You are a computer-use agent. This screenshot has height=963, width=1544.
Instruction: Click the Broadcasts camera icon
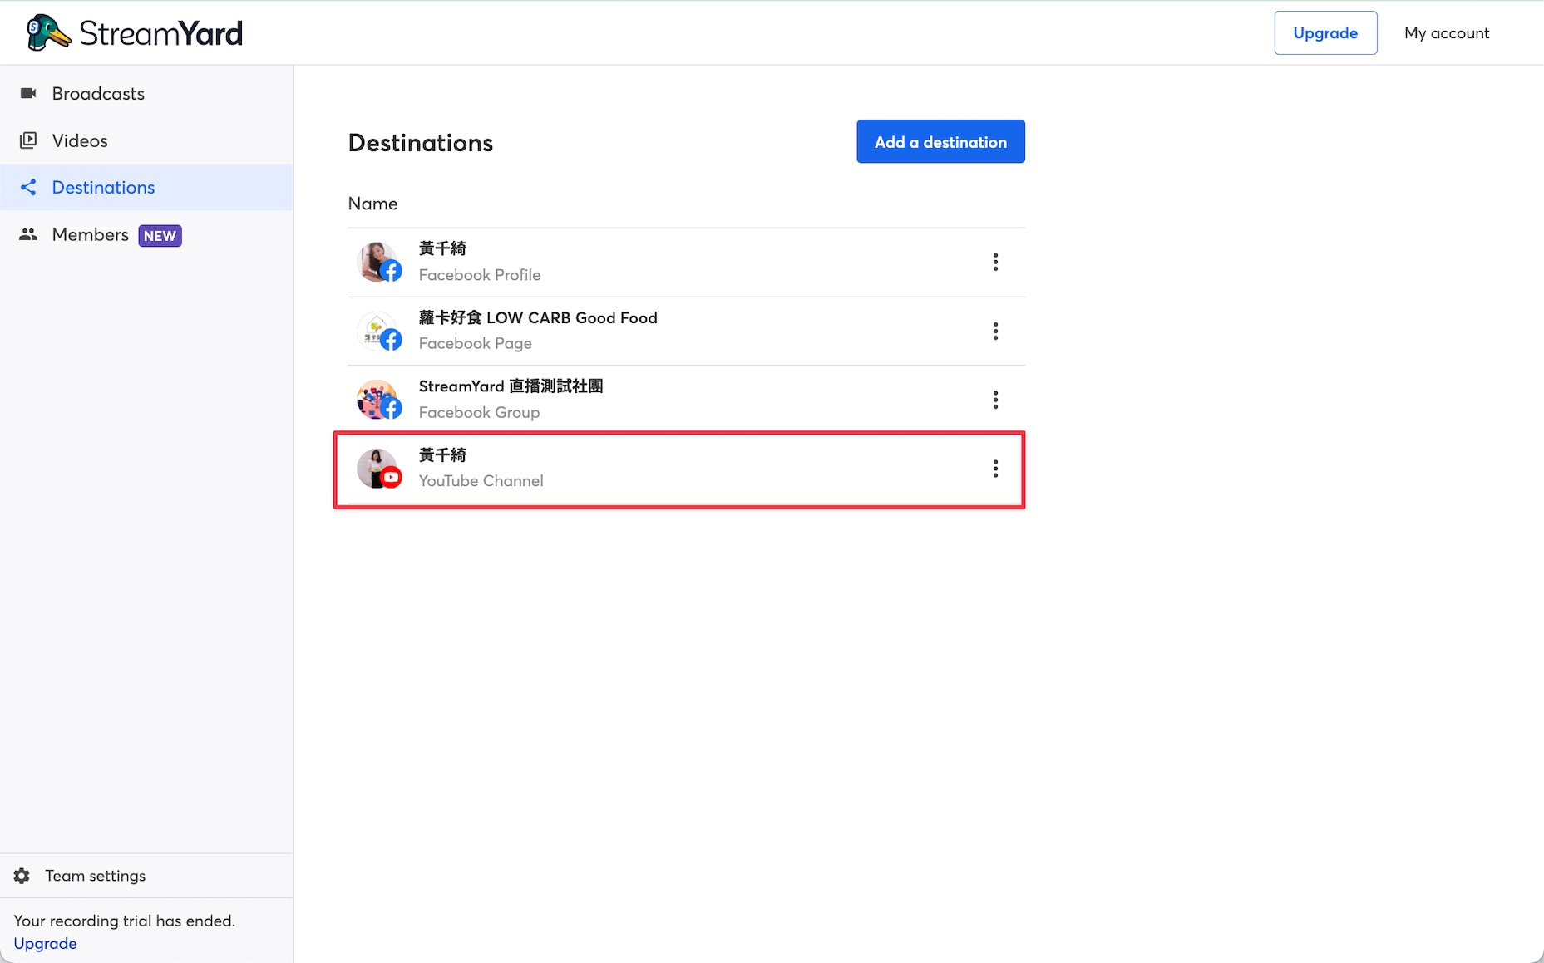tap(28, 93)
